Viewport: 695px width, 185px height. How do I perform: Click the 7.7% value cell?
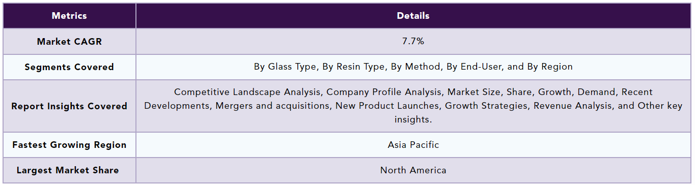pyautogui.click(x=413, y=41)
